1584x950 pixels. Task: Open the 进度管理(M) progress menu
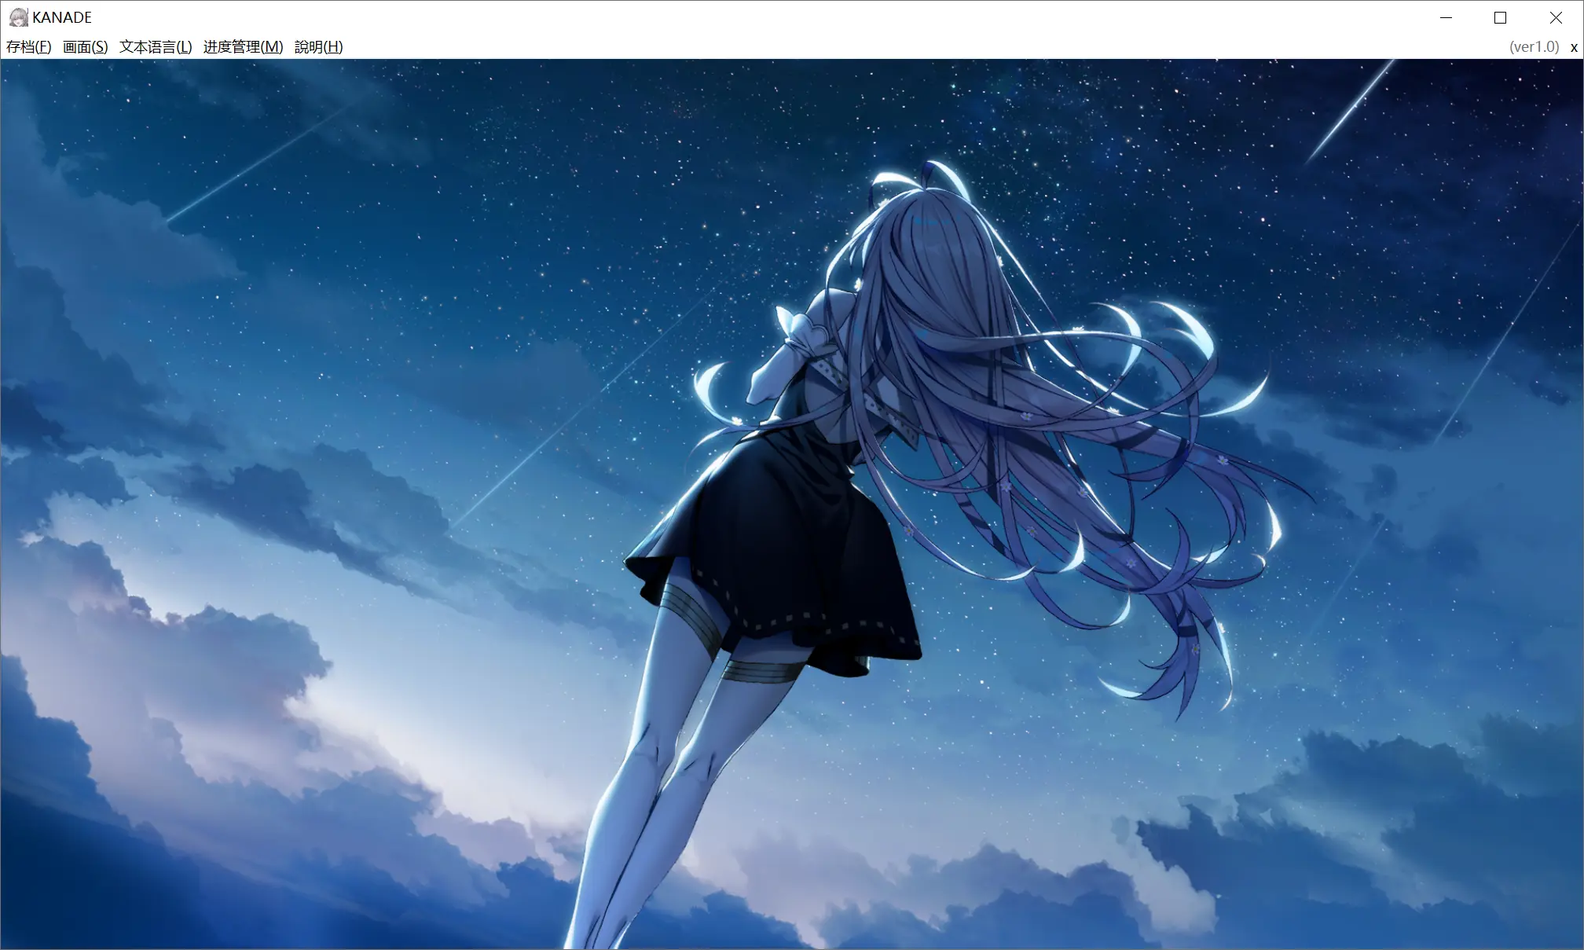pos(243,47)
